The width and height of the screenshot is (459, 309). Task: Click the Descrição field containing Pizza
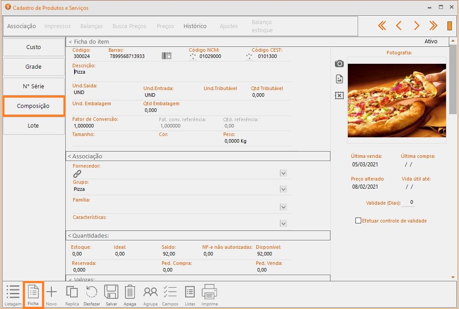pos(181,72)
